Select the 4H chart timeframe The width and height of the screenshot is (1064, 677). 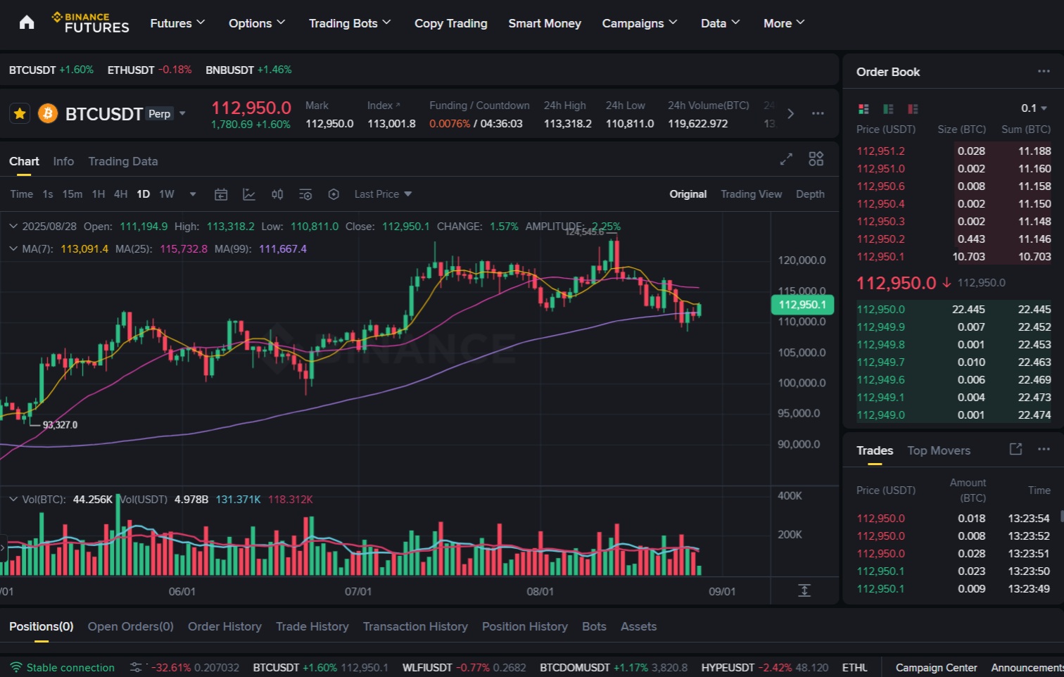[120, 194]
